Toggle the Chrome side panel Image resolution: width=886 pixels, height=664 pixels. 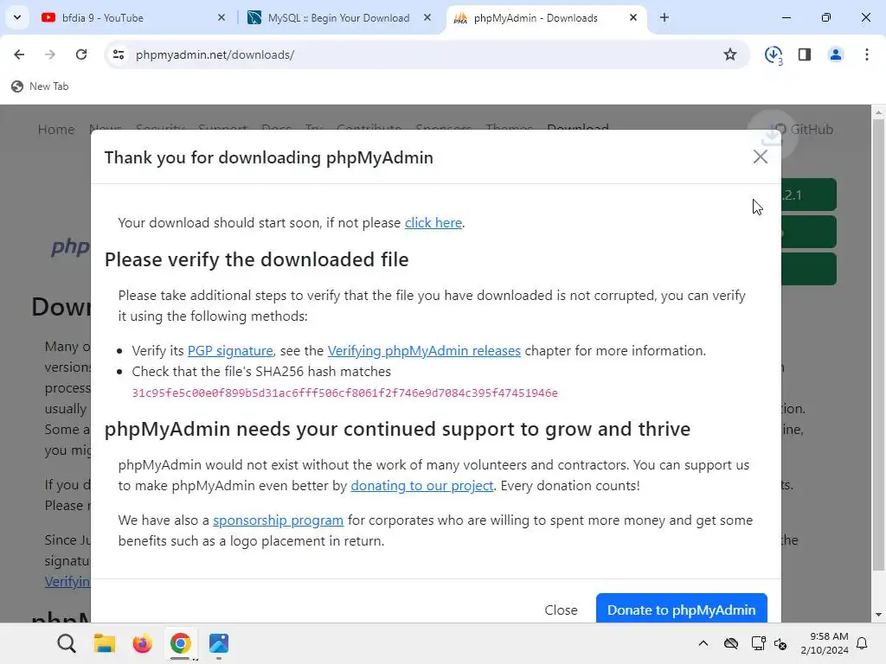click(805, 54)
